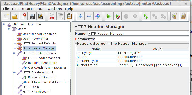Open the Help menu

pos(69,9)
